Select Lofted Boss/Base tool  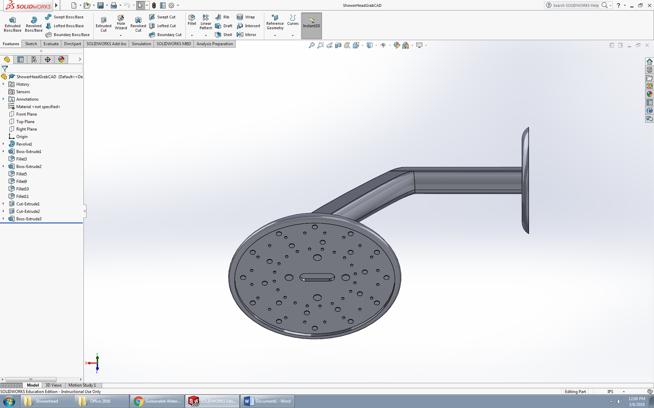pyautogui.click(x=64, y=26)
